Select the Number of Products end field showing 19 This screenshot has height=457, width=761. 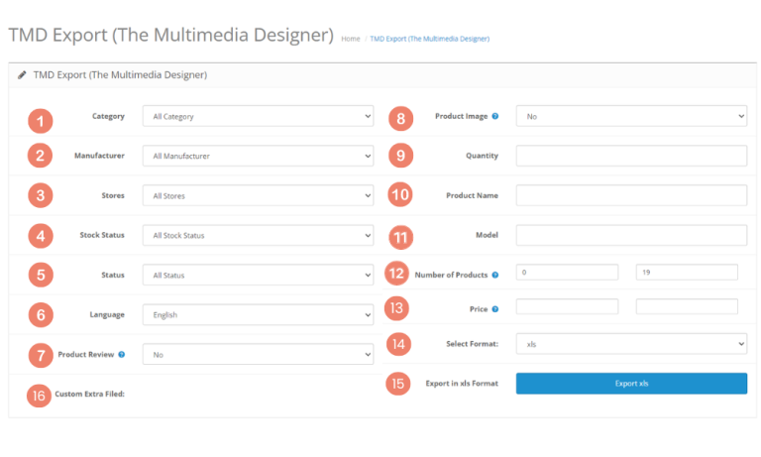[x=687, y=272]
